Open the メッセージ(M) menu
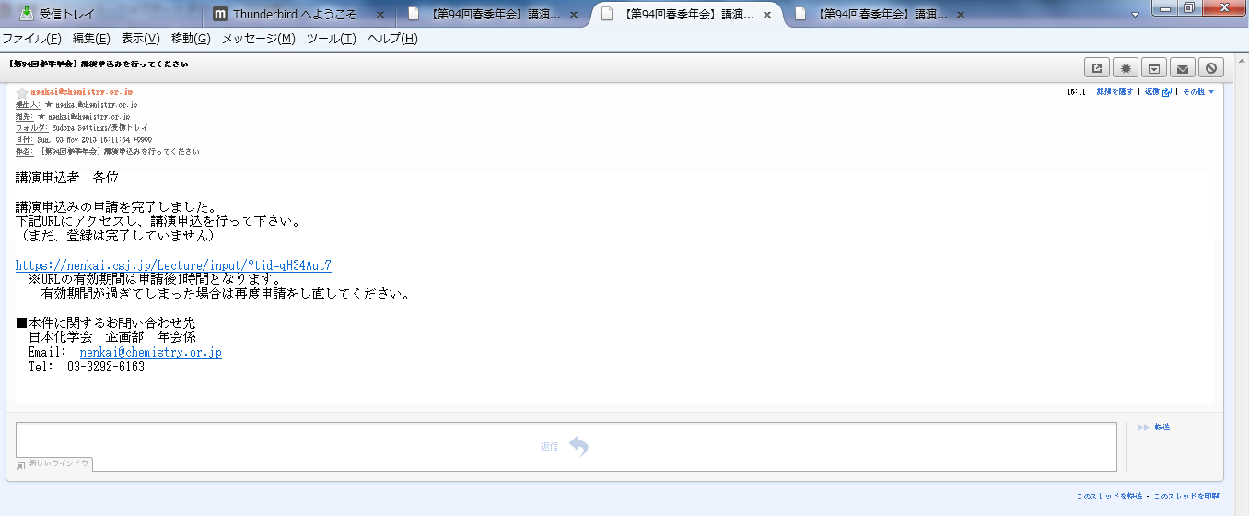Screen dimensions: 1249x516 [x=258, y=39]
